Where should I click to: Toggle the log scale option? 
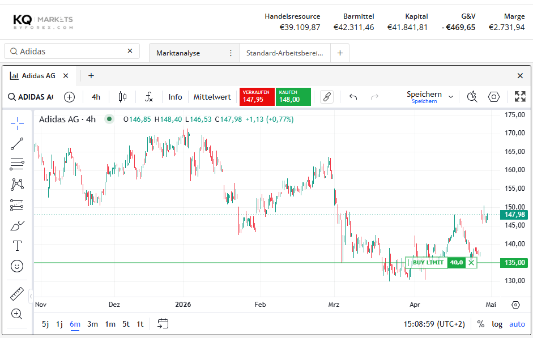[x=497, y=324]
